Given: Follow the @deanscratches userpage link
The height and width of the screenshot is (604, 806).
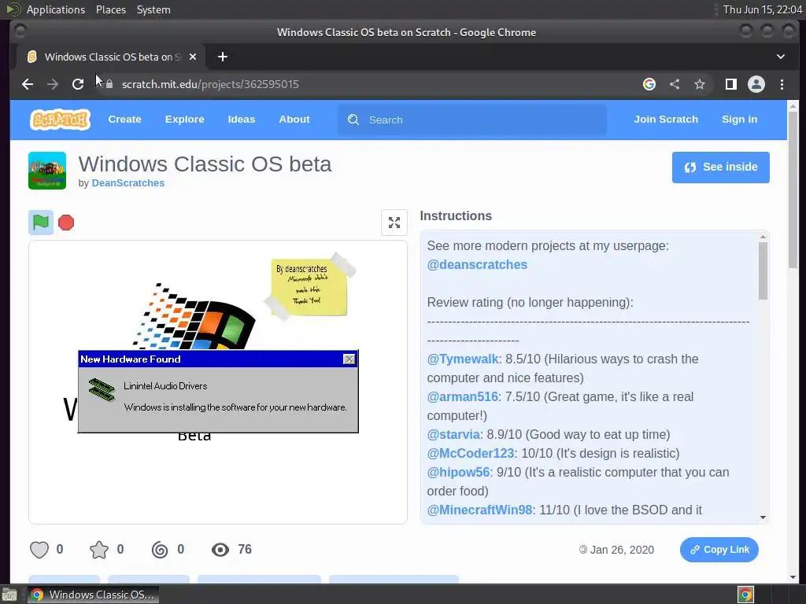Looking at the screenshot, I should (x=477, y=264).
